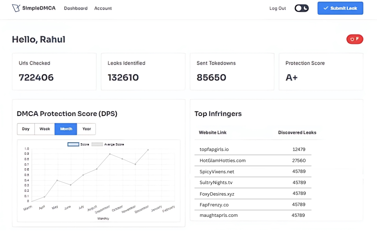377x251 pixels.
Task: Click the Leaks Identified stat card
Action: (x=143, y=71)
